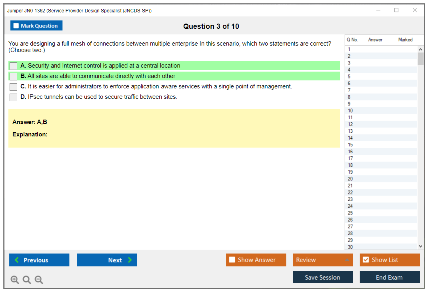Screen dimensions: 430x294
Task: Select question 21 in the list
Action: click(x=350, y=186)
